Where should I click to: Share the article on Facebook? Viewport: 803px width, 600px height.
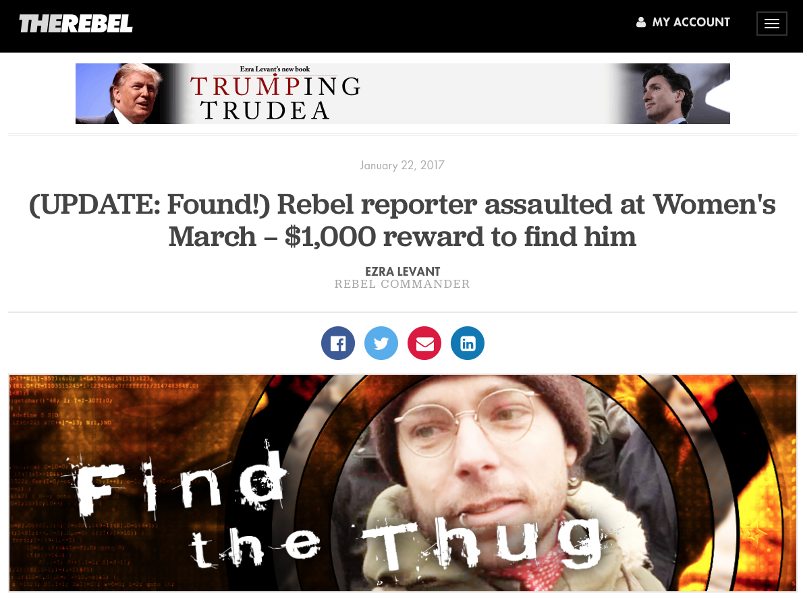(x=338, y=343)
